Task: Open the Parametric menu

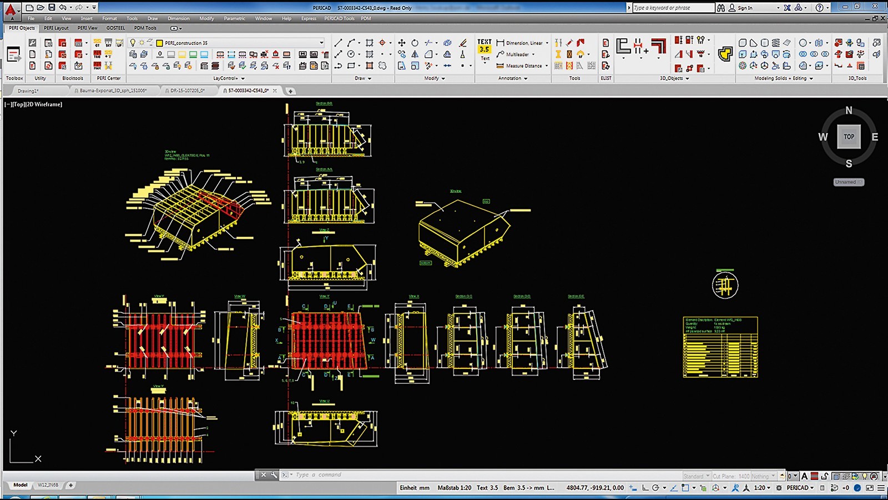Action: click(234, 18)
